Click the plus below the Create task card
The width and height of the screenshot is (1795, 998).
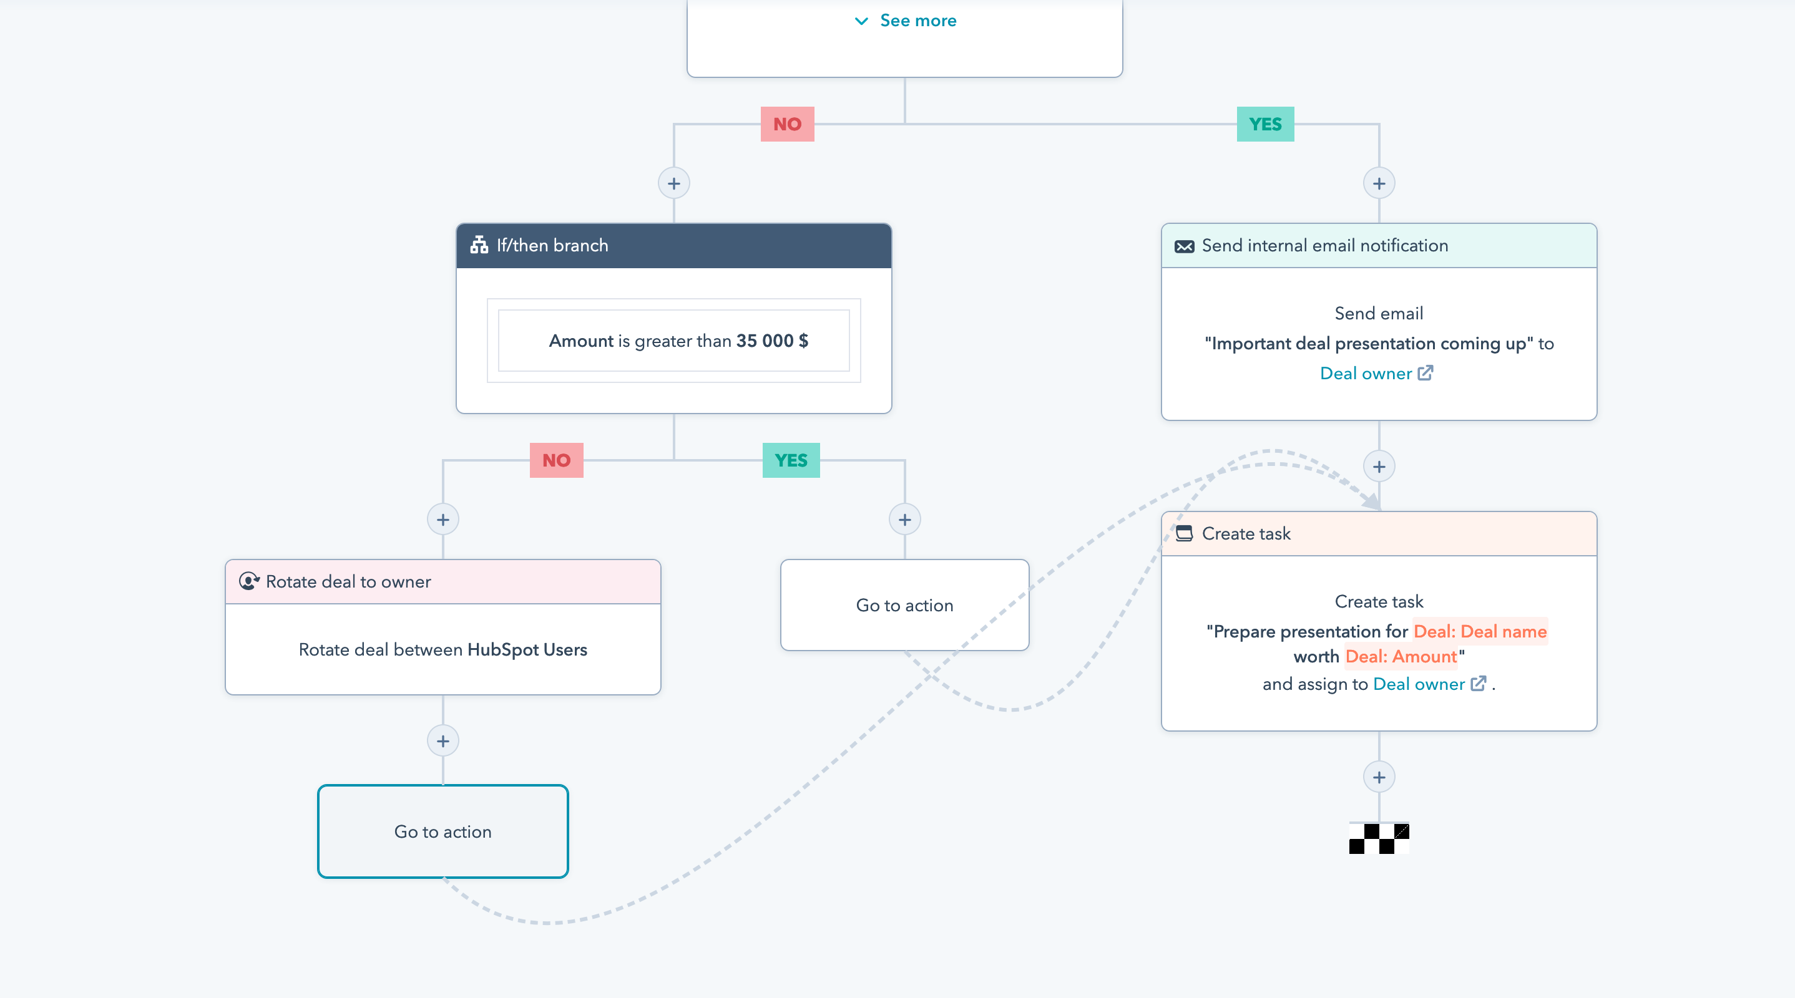coord(1379,777)
